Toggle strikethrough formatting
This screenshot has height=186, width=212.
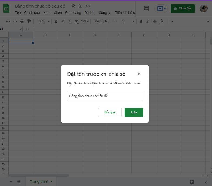155,21
